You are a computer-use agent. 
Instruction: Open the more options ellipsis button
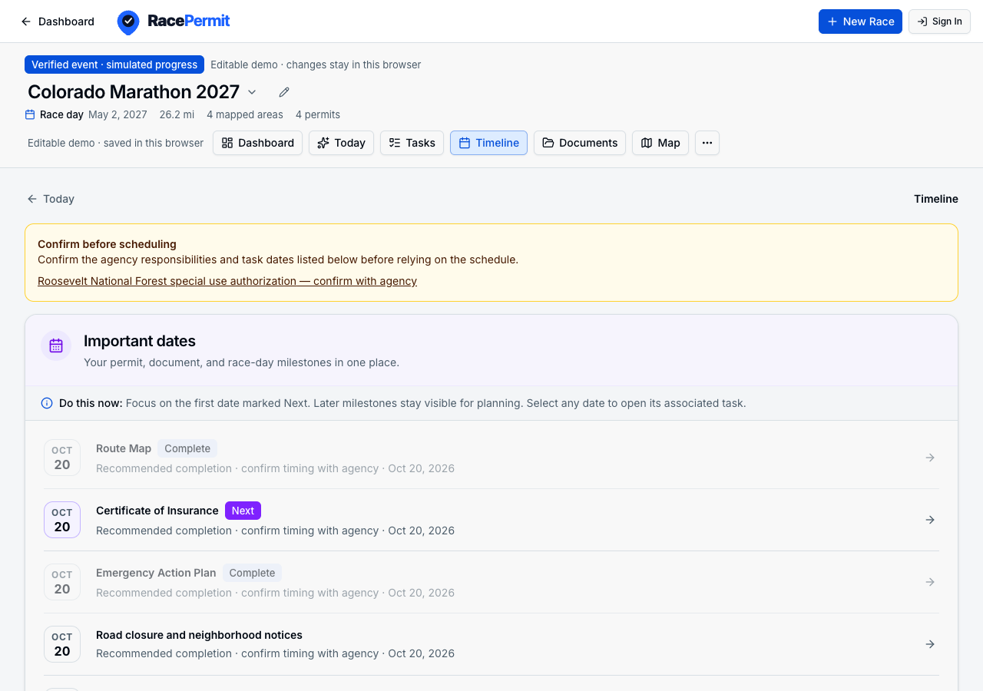707,143
